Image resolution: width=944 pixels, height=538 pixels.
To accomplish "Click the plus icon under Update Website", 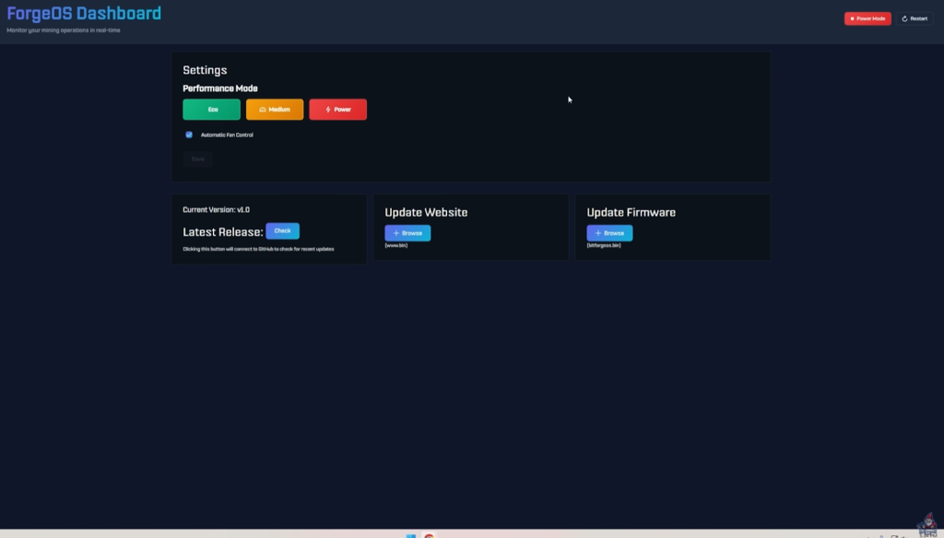I will pyautogui.click(x=396, y=233).
